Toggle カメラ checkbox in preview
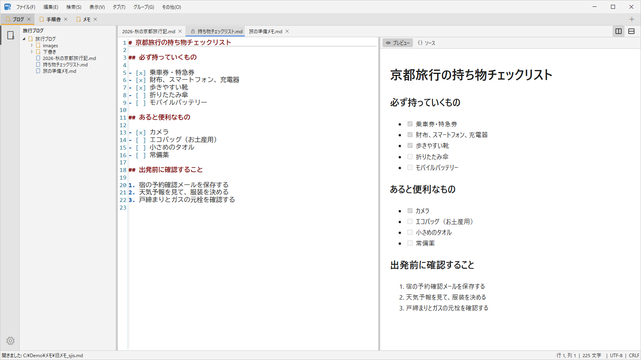The width and height of the screenshot is (641, 360). [410, 210]
